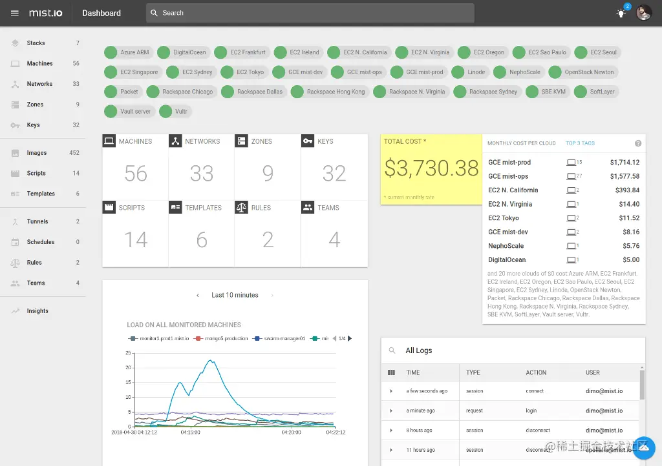The width and height of the screenshot is (662, 466).
Task: Click the cost panel help icon
Action: [x=637, y=143]
